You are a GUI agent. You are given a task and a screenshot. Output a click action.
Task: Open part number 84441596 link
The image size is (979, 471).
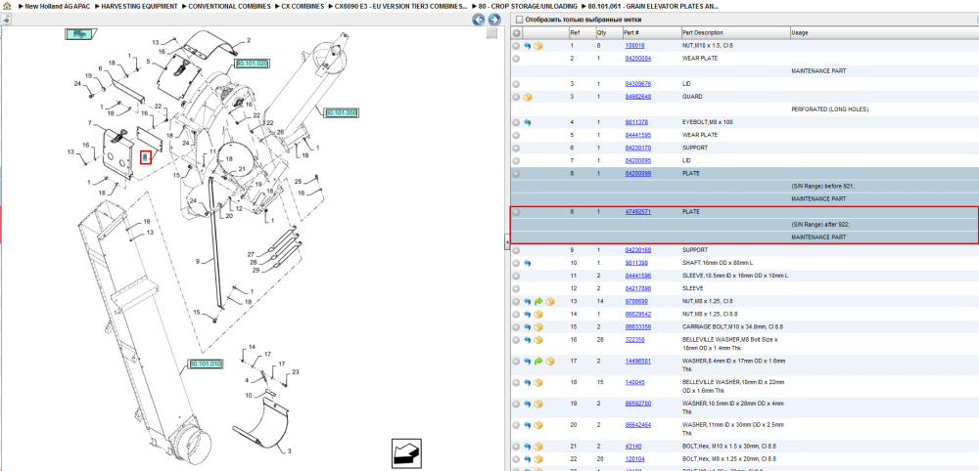coord(638,276)
